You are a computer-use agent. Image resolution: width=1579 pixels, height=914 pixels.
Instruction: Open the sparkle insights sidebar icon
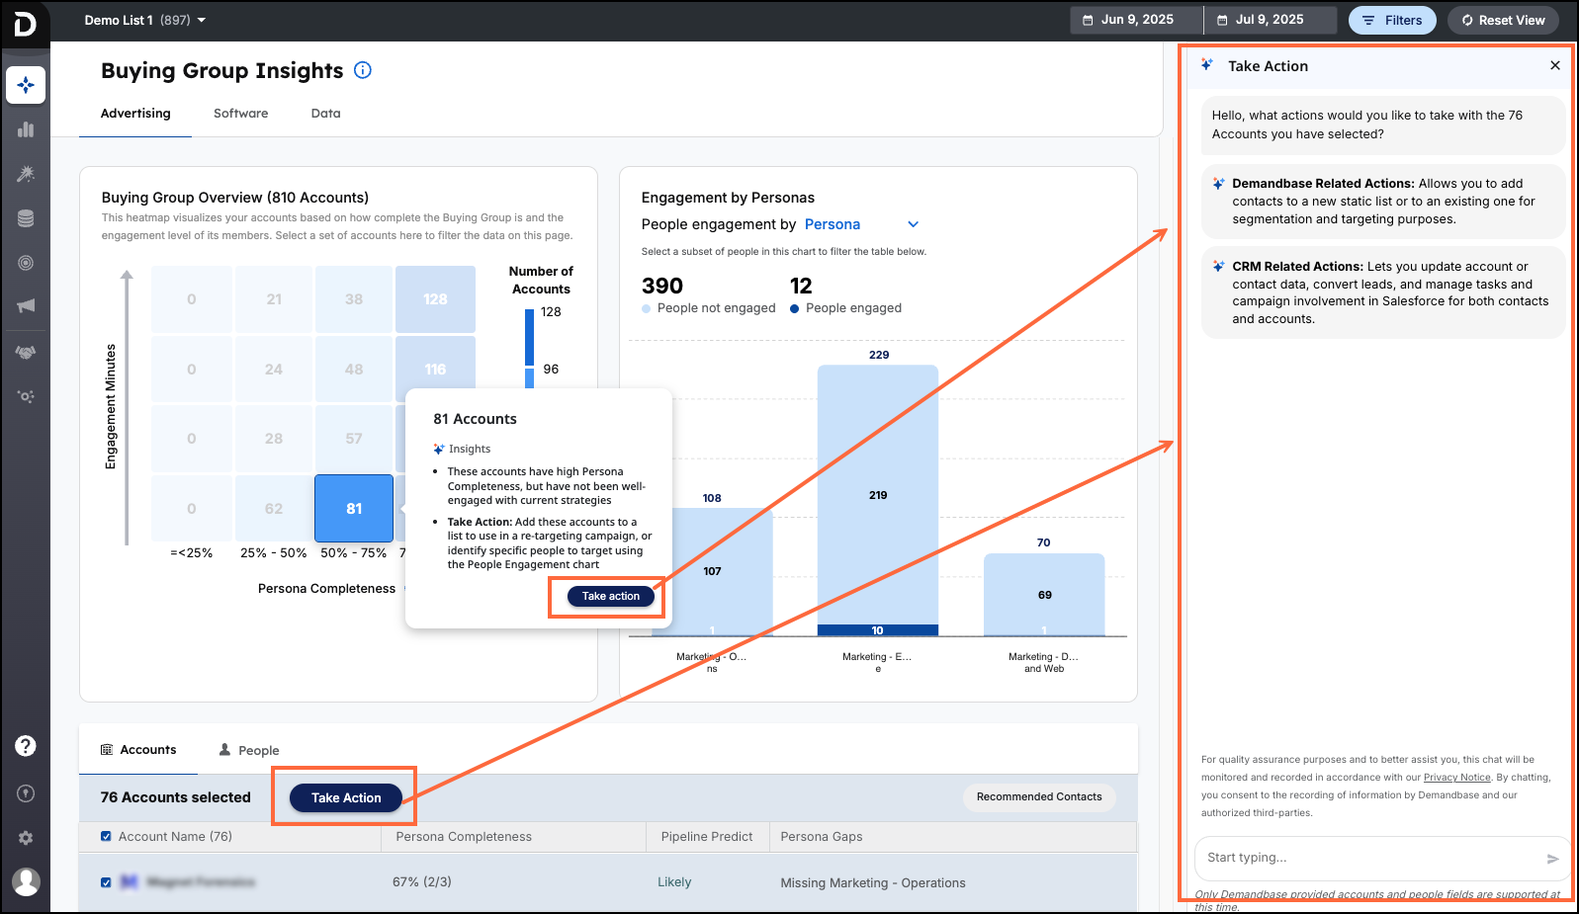[x=26, y=85]
